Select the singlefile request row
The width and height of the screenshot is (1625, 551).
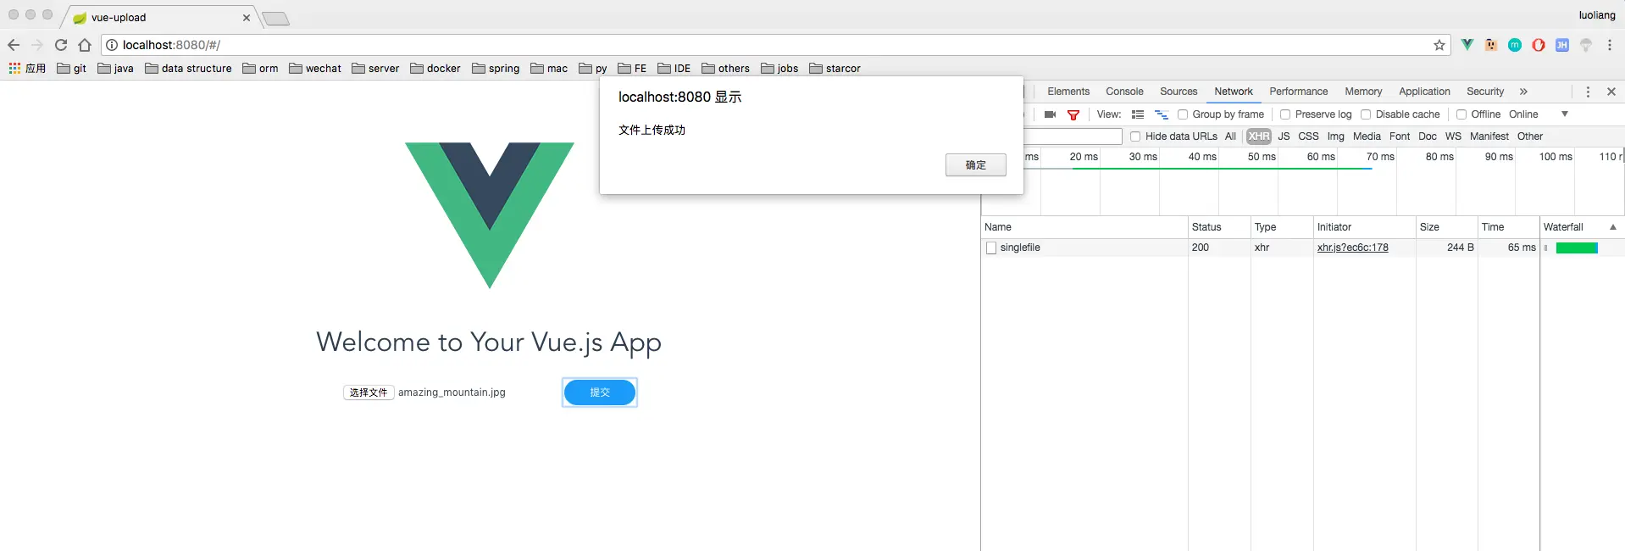coord(1303,248)
